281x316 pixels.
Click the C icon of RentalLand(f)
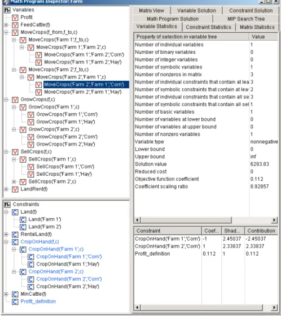[15, 235]
